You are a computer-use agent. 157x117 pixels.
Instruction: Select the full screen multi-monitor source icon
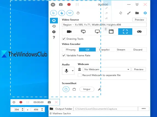[83, 32]
